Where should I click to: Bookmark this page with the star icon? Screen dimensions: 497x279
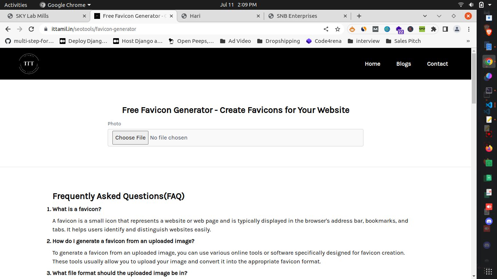338,29
